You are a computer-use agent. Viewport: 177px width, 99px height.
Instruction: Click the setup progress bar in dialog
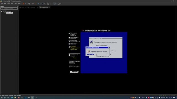click(x=97, y=54)
